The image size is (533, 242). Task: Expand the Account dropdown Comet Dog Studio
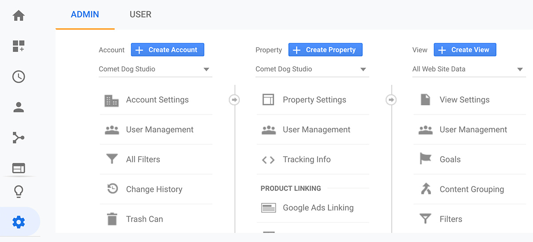pyautogui.click(x=155, y=69)
